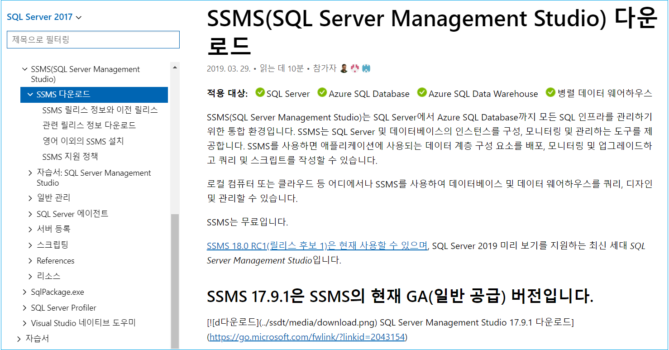Viewport: 669px width, 350px height.
Task: Click the SSMS는 무료입니다. sentence
Action: tap(247, 222)
